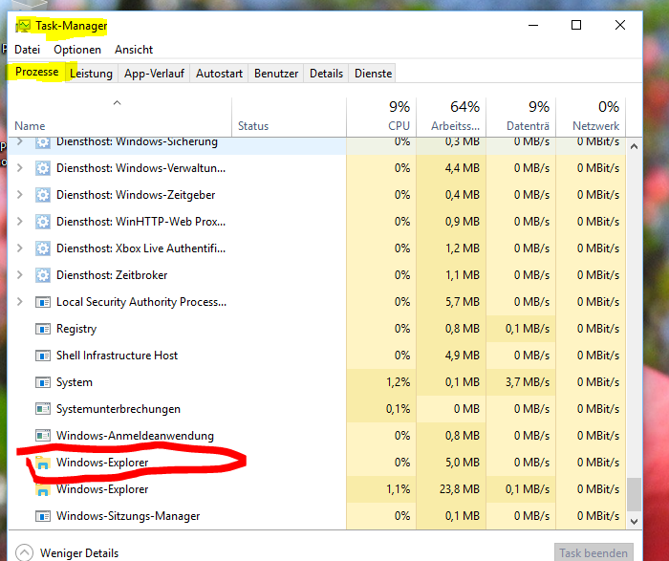Expand Diensthost: Xbox Live Authentifi... group
This screenshot has width=669, height=561.
[20, 248]
